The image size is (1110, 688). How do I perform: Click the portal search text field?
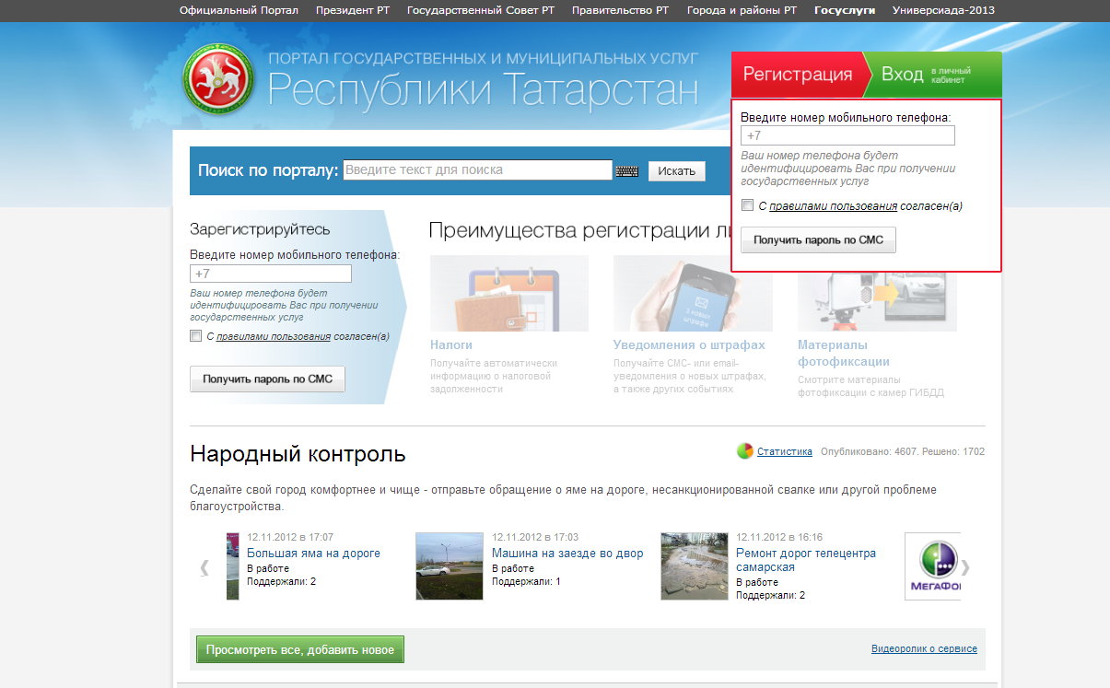[x=477, y=170]
